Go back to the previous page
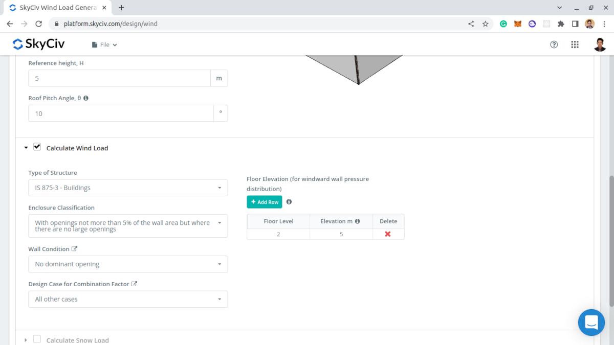 10,24
